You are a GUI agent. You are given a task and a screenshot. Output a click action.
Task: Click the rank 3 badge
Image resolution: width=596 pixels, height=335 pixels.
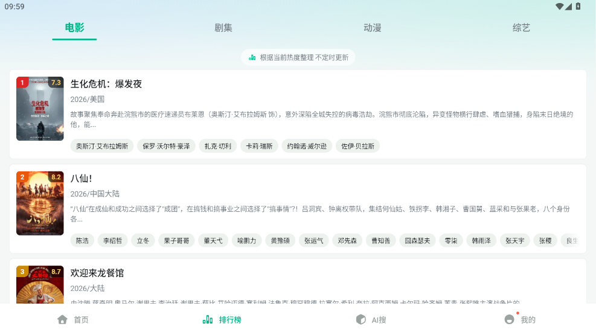pyautogui.click(x=22, y=272)
